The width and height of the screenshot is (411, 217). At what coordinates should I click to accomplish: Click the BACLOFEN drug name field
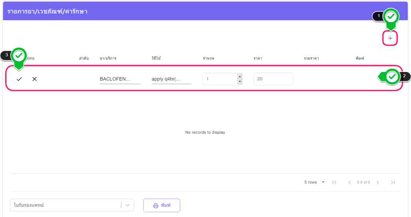(x=120, y=79)
